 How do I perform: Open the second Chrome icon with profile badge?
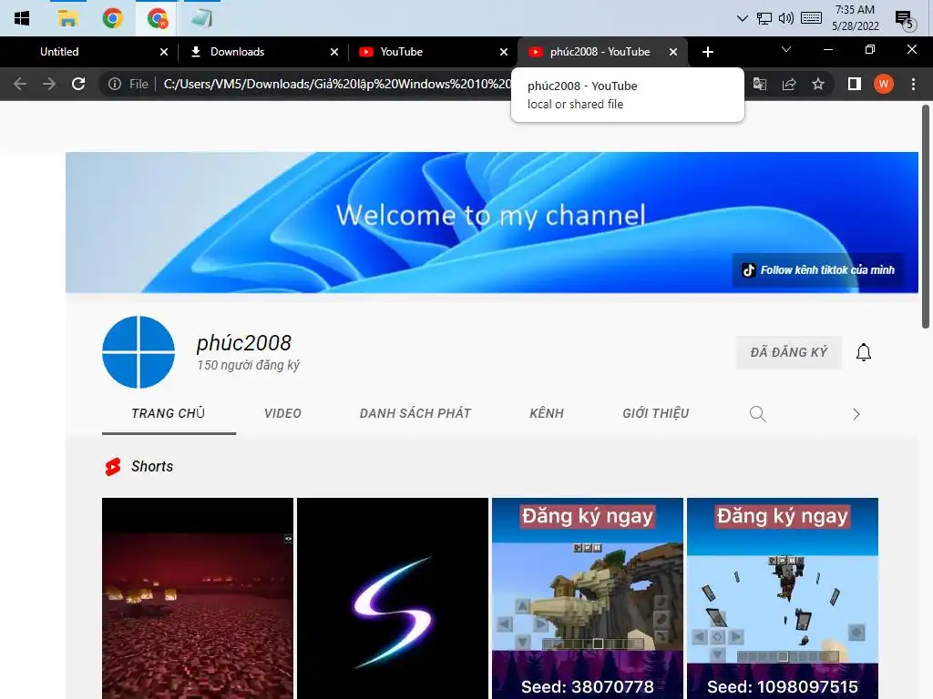pyautogui.click(x=158, y=18)
